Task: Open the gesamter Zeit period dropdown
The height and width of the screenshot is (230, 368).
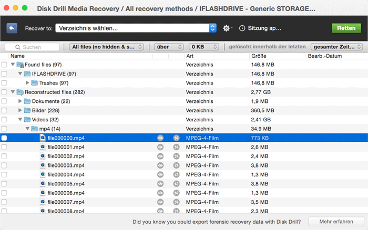Action: click(x=337, y=47)
